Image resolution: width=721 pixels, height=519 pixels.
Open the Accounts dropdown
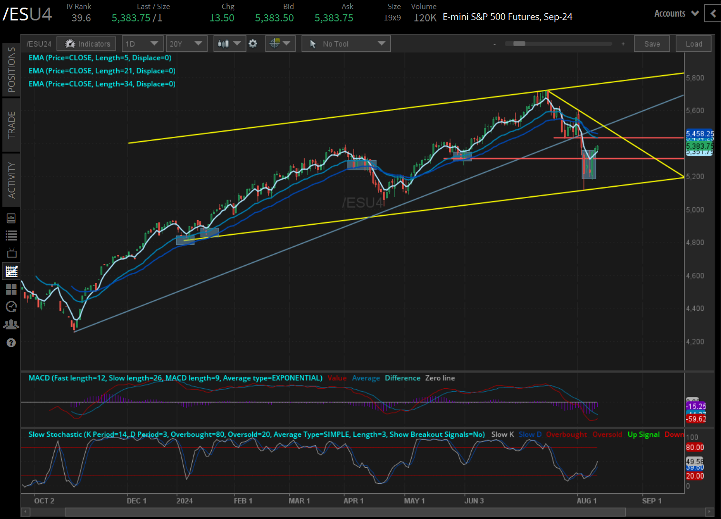(x=676, y=13)
